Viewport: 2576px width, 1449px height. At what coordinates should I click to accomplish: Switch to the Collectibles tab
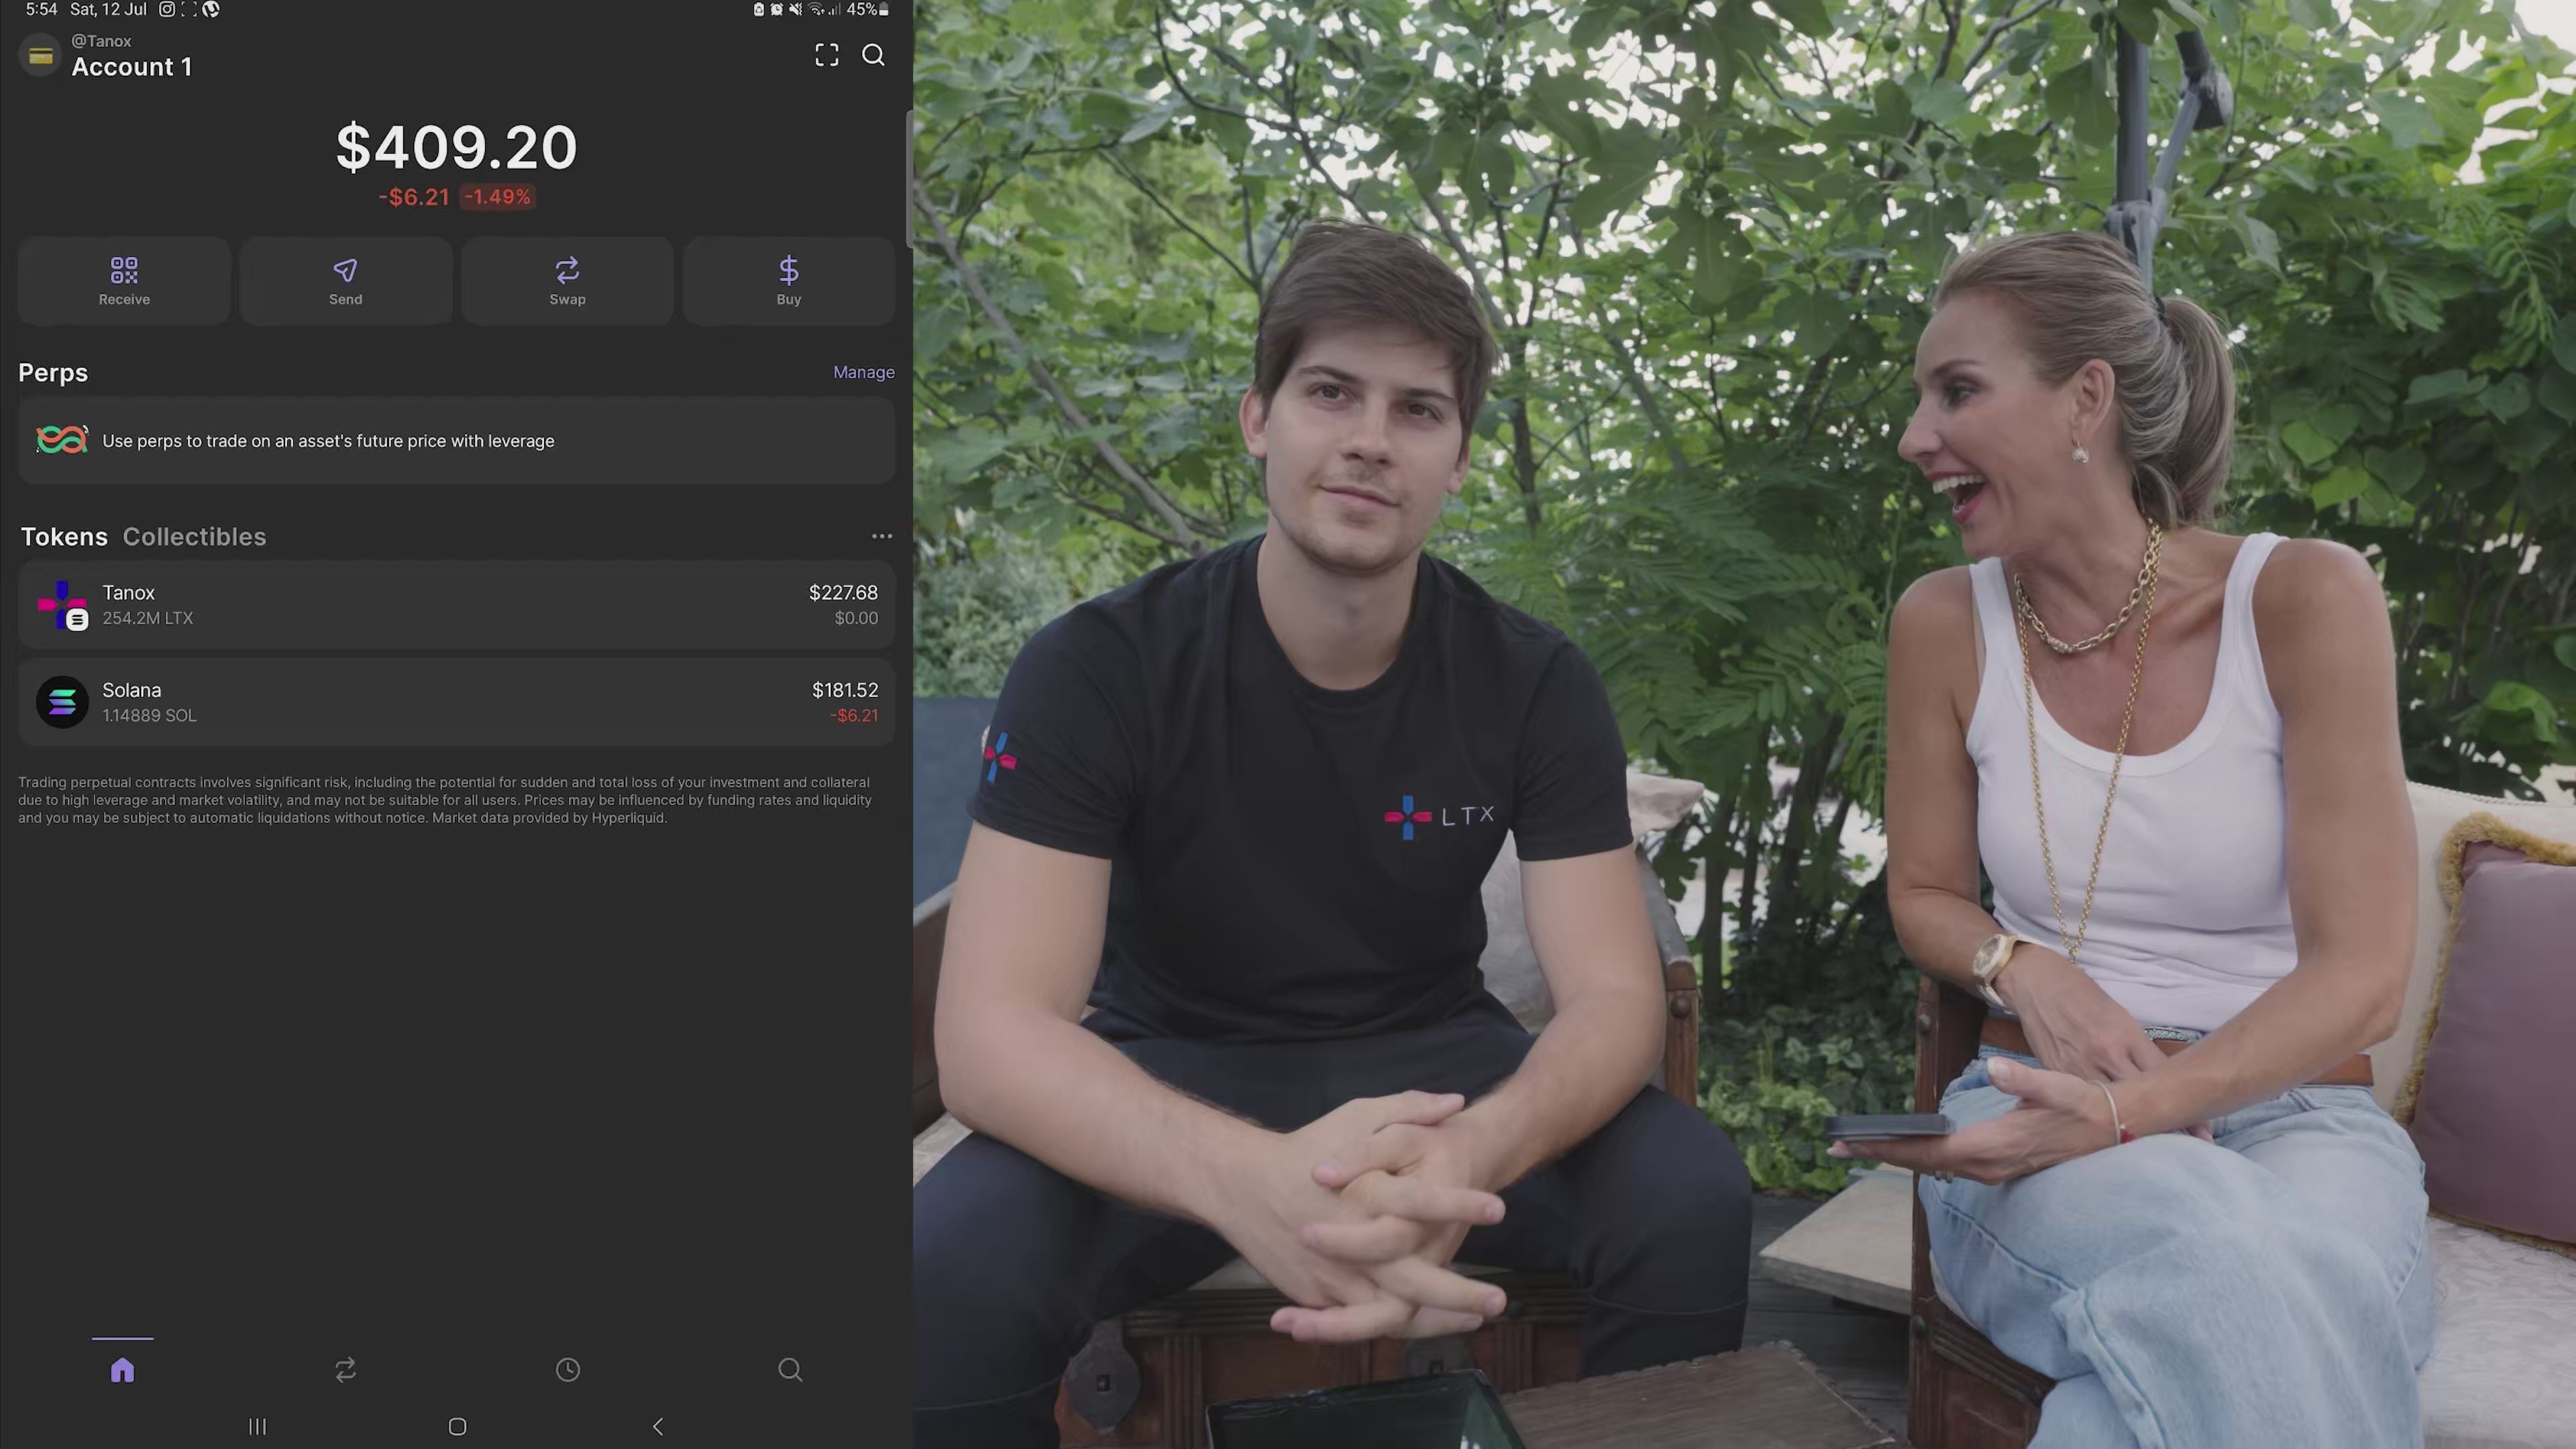[x=194, y=537]
